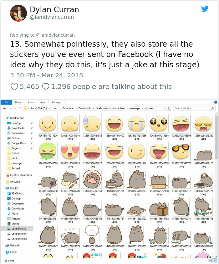Click the heart like icon
219x264 pixels.
[14, 87]
